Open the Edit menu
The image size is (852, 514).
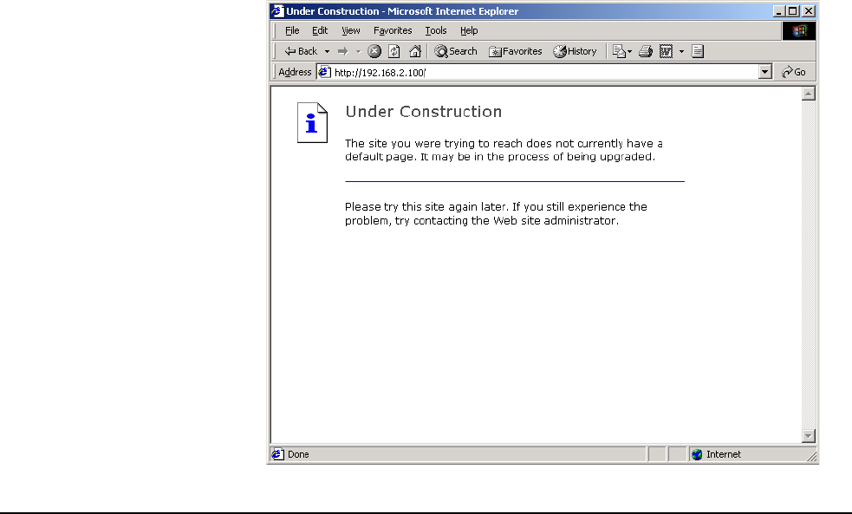320,30
